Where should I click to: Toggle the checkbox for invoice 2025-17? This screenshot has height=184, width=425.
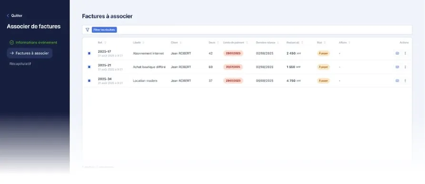click(x=89, y=53)
